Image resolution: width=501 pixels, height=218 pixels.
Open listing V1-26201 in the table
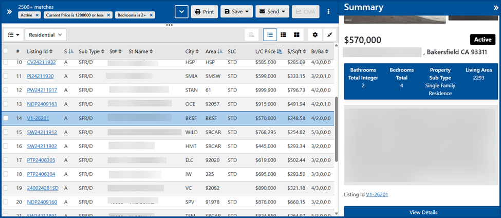tap(38, 118)
